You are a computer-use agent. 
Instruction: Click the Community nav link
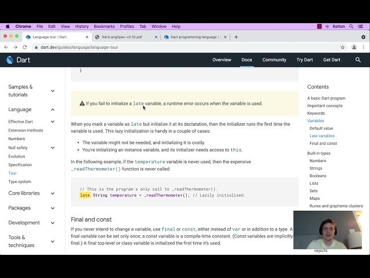(274, 60)
